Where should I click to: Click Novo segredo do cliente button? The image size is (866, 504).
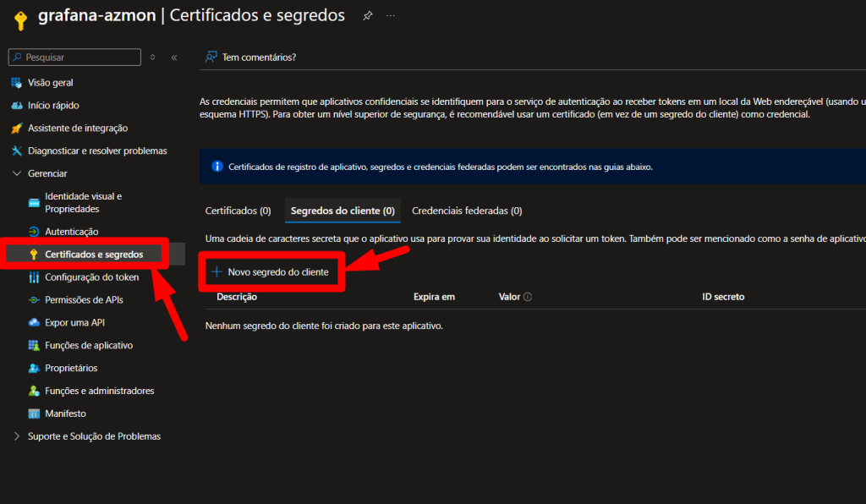271,272
